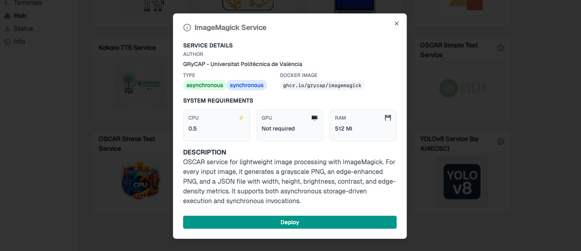Viewport: 581px width, 251px height.
Task: Deploy the ImageMagick Service
Action: point(289,222)
